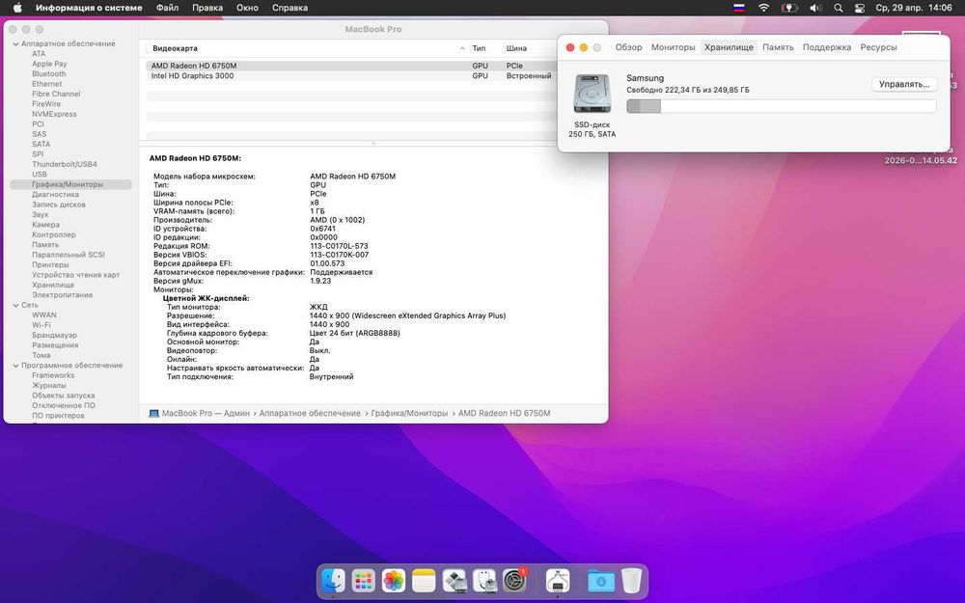The height and width of the screenshot is (603, 965).
Task: Open the Информация о системе menu
Action: point(89,8)
